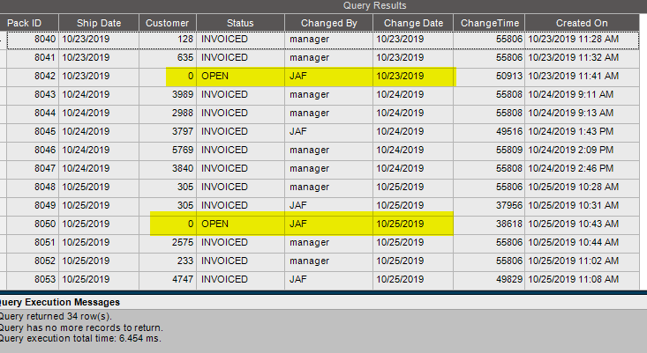Click the Status column header
Viewport: 647px width, 353px height.
point(241,23)
